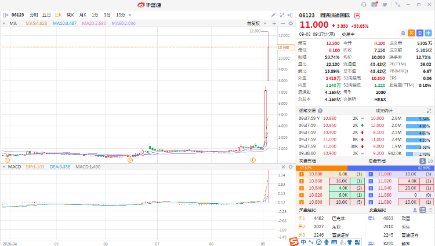Click ask level 2 price 11.020
Image resolution: width=435 pixels, height=246 pixels.
(x=385, y=181)
